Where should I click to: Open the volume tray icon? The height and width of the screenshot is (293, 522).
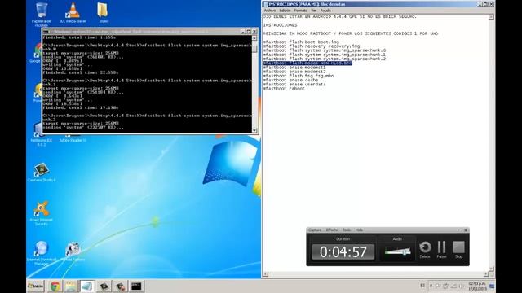click(461, 286)
